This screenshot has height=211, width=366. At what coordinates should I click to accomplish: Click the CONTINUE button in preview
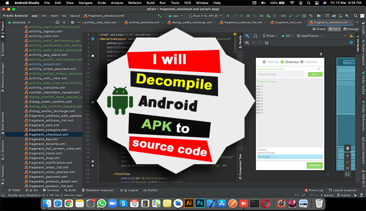click(x=314, y=165)
